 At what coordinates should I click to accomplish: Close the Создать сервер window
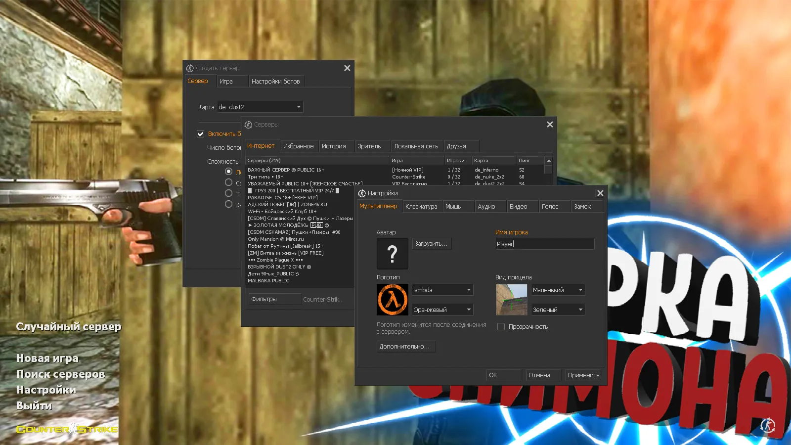point(347,68)
